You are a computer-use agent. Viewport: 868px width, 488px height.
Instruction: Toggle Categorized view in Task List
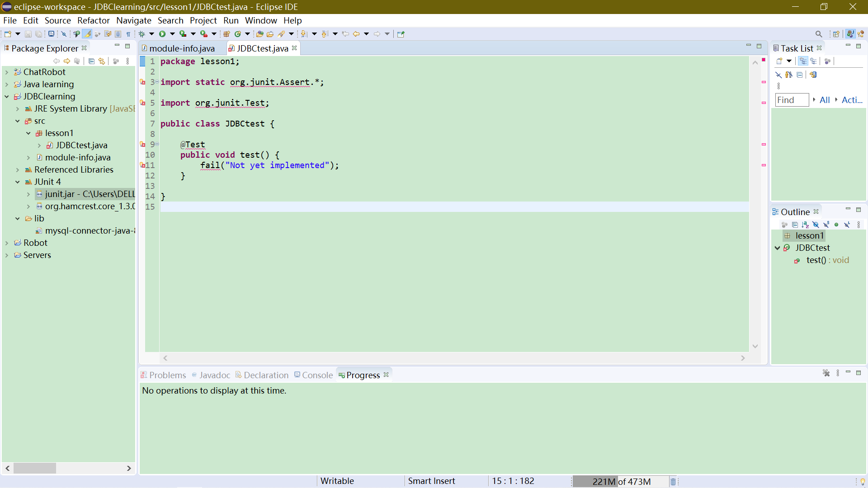(803, 61)
